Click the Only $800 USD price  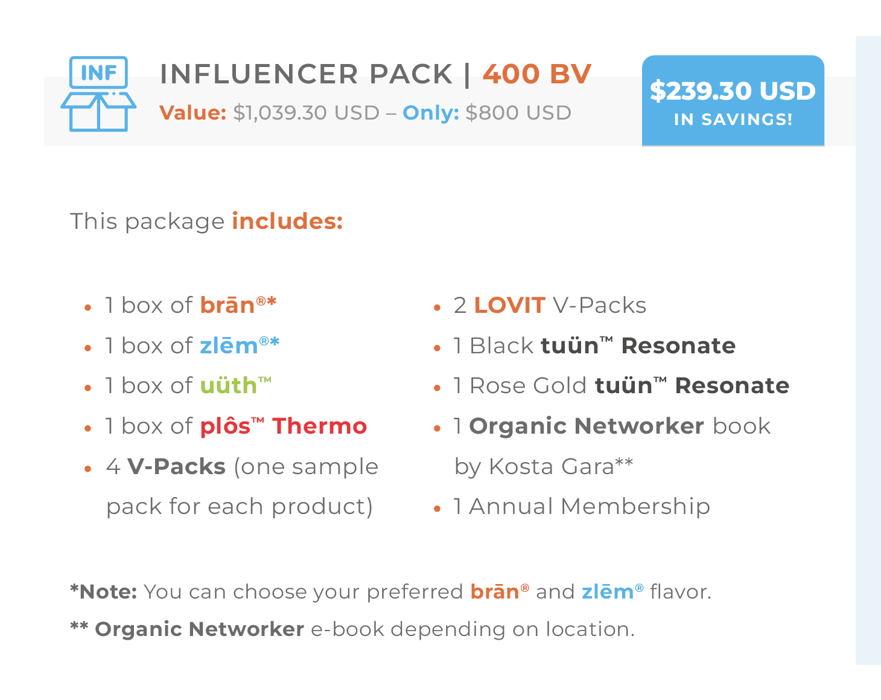click(x=487, y=113)
